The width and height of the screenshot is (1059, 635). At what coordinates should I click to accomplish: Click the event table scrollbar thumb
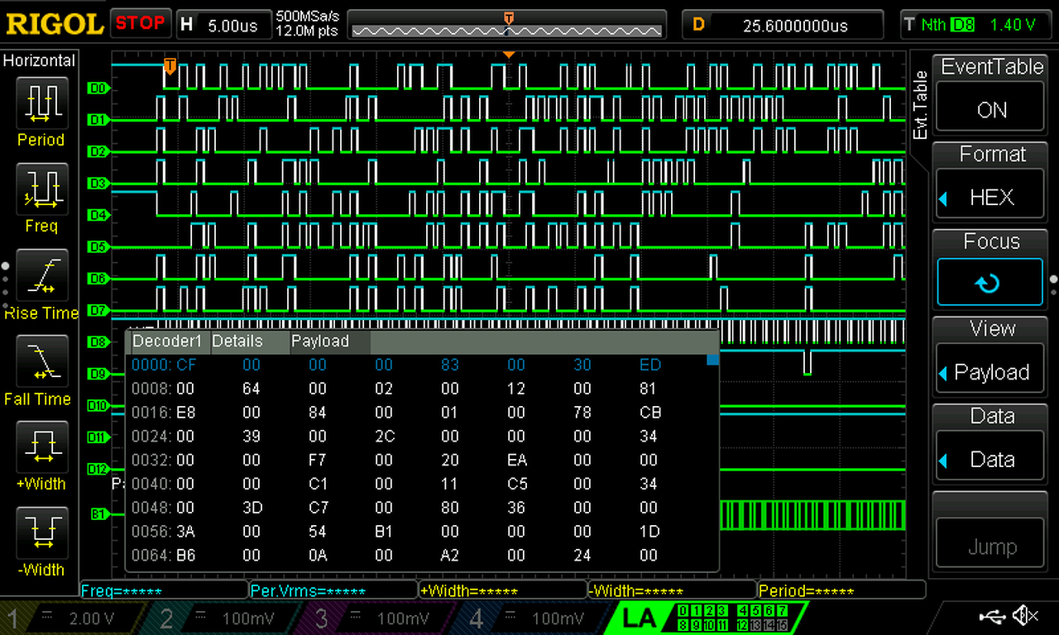coord(712,360)
